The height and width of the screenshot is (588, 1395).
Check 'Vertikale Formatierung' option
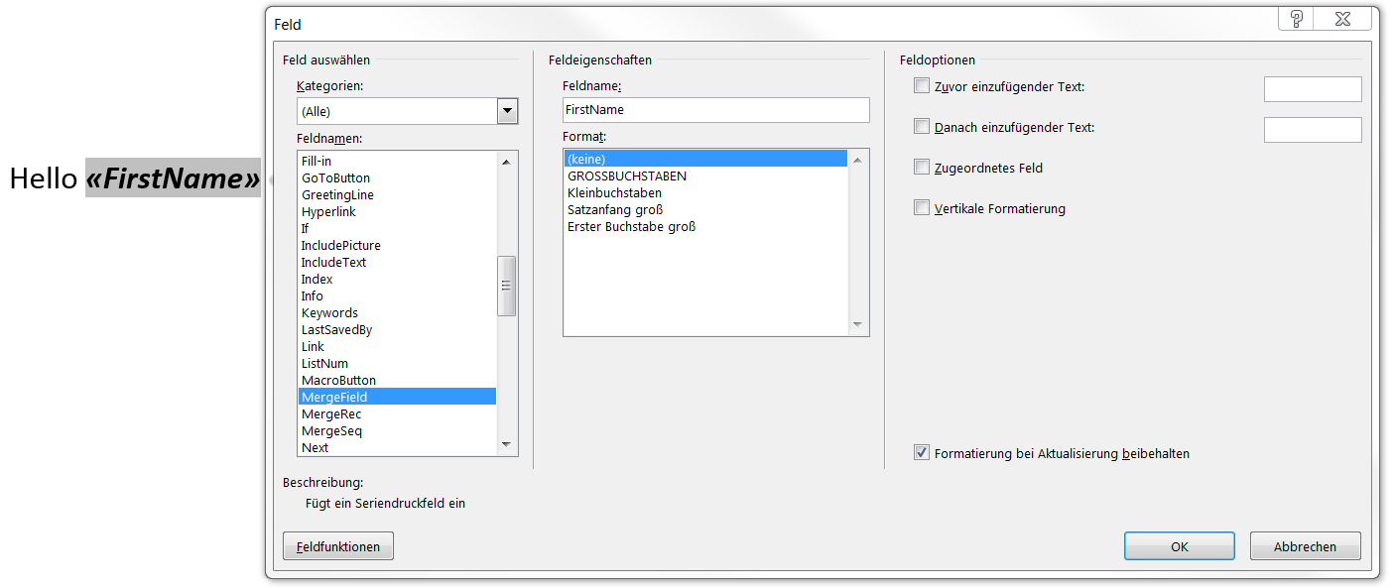[922, 208]
